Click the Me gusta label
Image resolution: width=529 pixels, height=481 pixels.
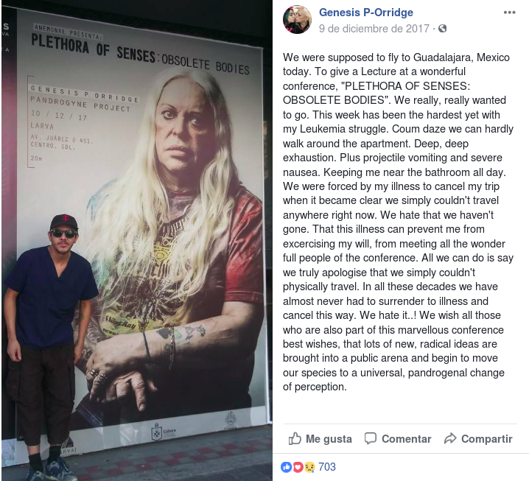click(329, 439)
